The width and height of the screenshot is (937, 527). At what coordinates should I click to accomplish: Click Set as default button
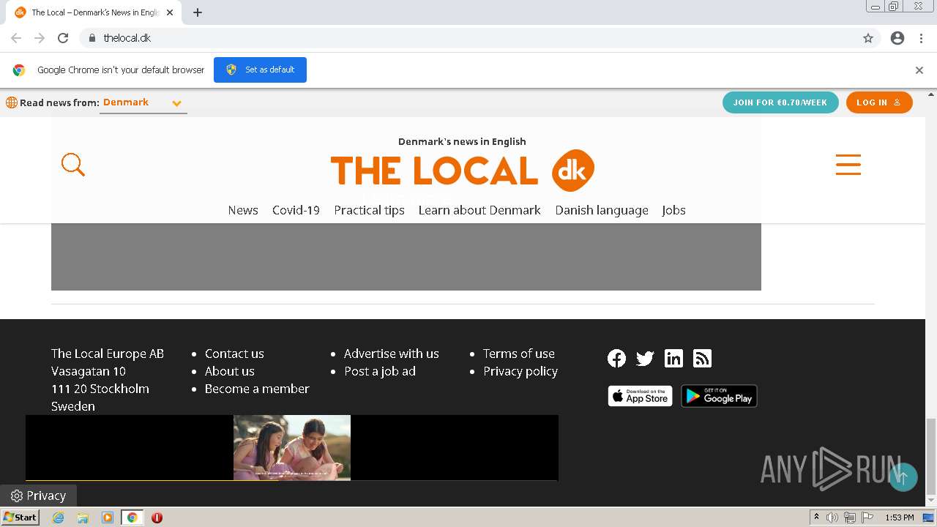pos(260,70)
